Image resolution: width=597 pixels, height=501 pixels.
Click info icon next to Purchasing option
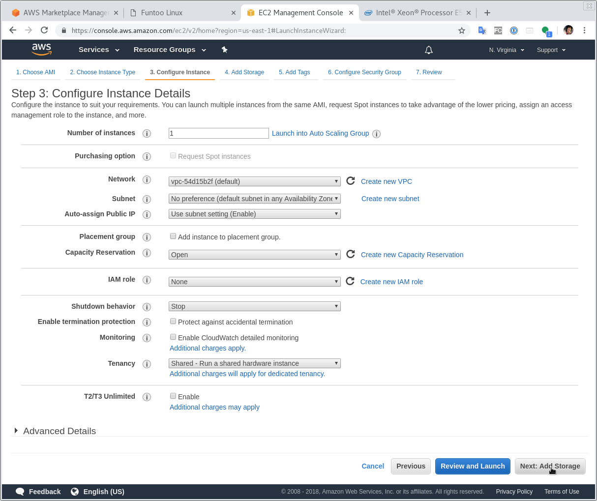pyautogui.click(x=147, y=156)
